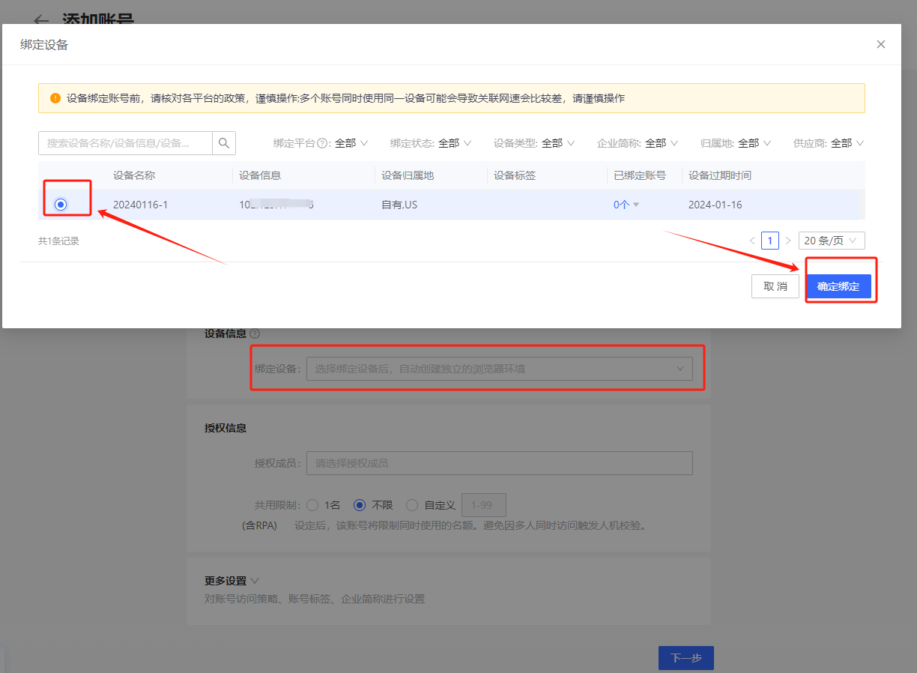Click the device search input field
This screenshot has width=917, height=673.
(125, 143)
